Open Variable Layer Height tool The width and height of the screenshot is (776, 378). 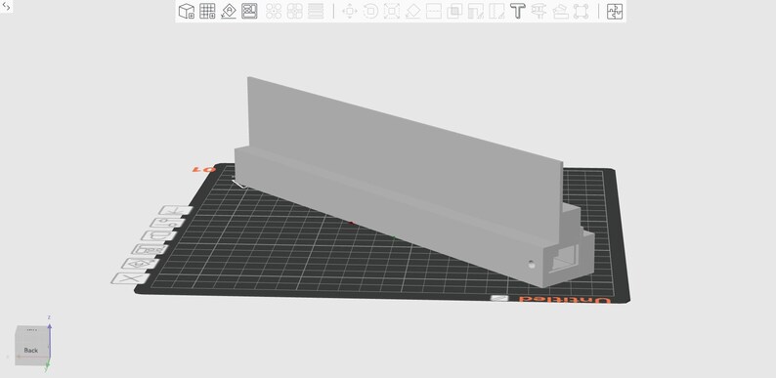316,11
